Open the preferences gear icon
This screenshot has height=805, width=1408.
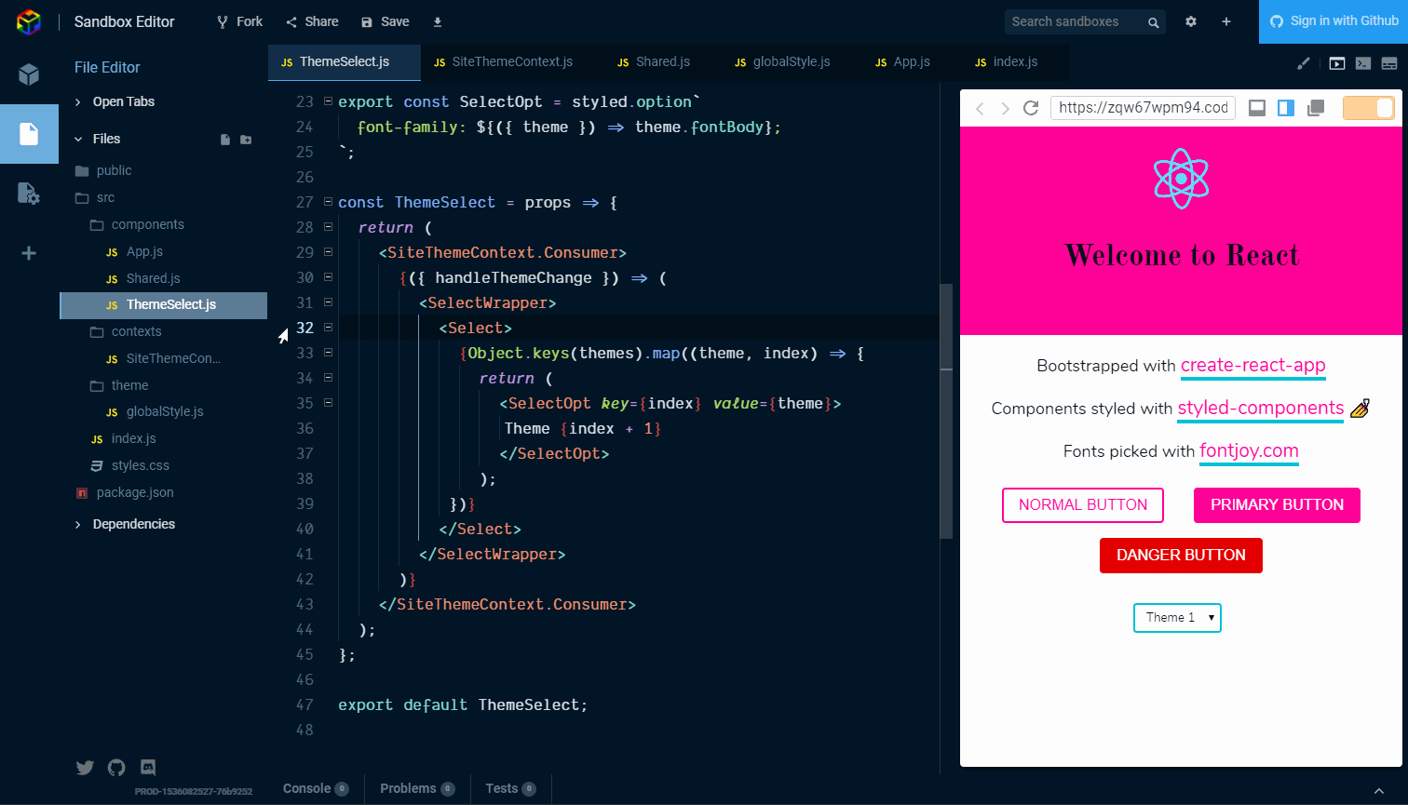pos(1190,21)
